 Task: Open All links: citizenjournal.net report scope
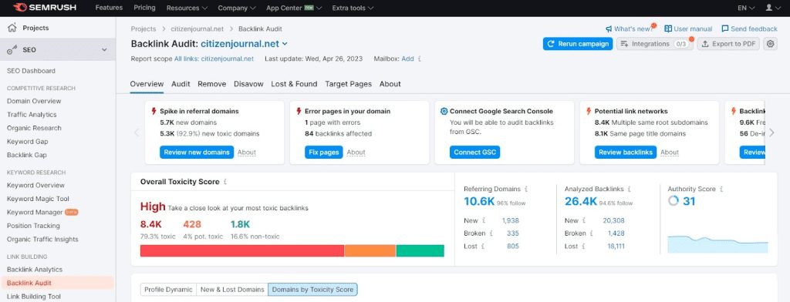point(214,59)
